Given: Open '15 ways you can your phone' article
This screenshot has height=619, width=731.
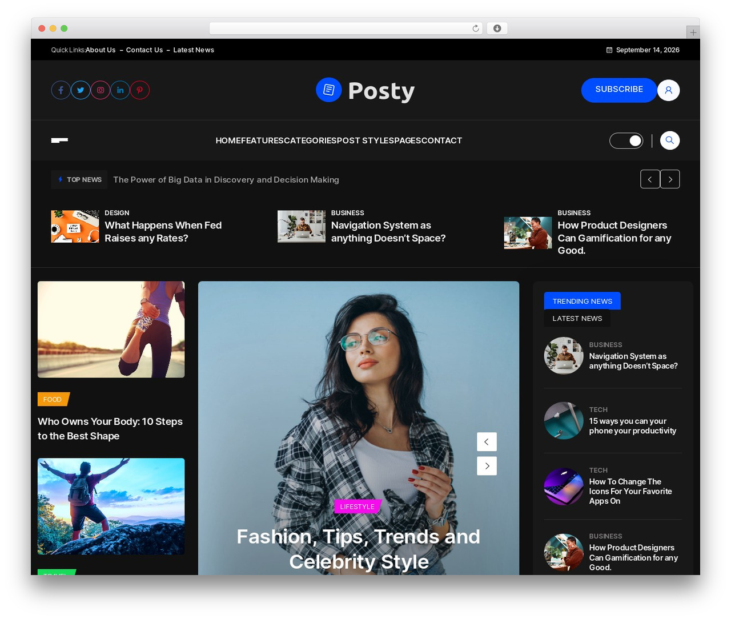Looking at the screenshot, I should pos(633,426).
